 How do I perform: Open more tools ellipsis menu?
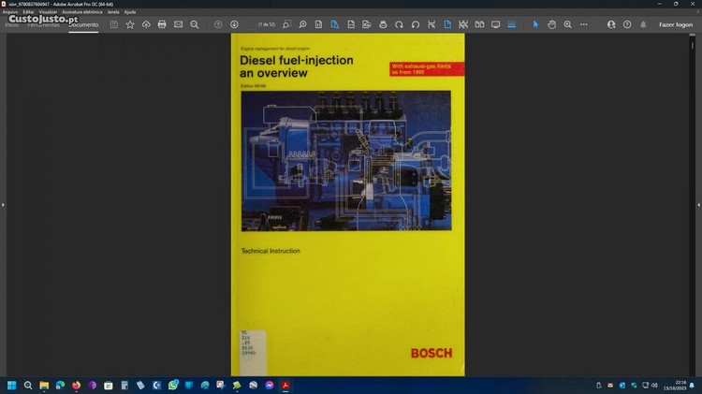pyautogui.click(x=583, y=24)
